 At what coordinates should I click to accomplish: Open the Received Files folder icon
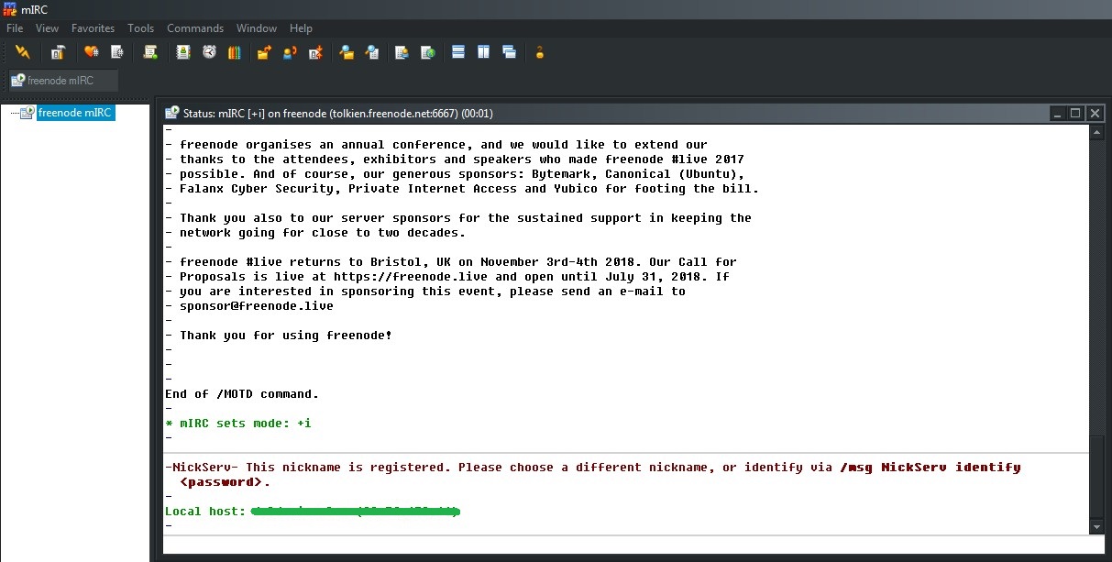coord(347,52)
